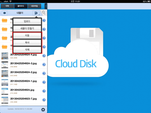The width and height of the screenshot is (151, 113).
Task: Open thumbnail of 20130425204923-7.jpg
Action: pyautogui.click(x=5, y=100)
